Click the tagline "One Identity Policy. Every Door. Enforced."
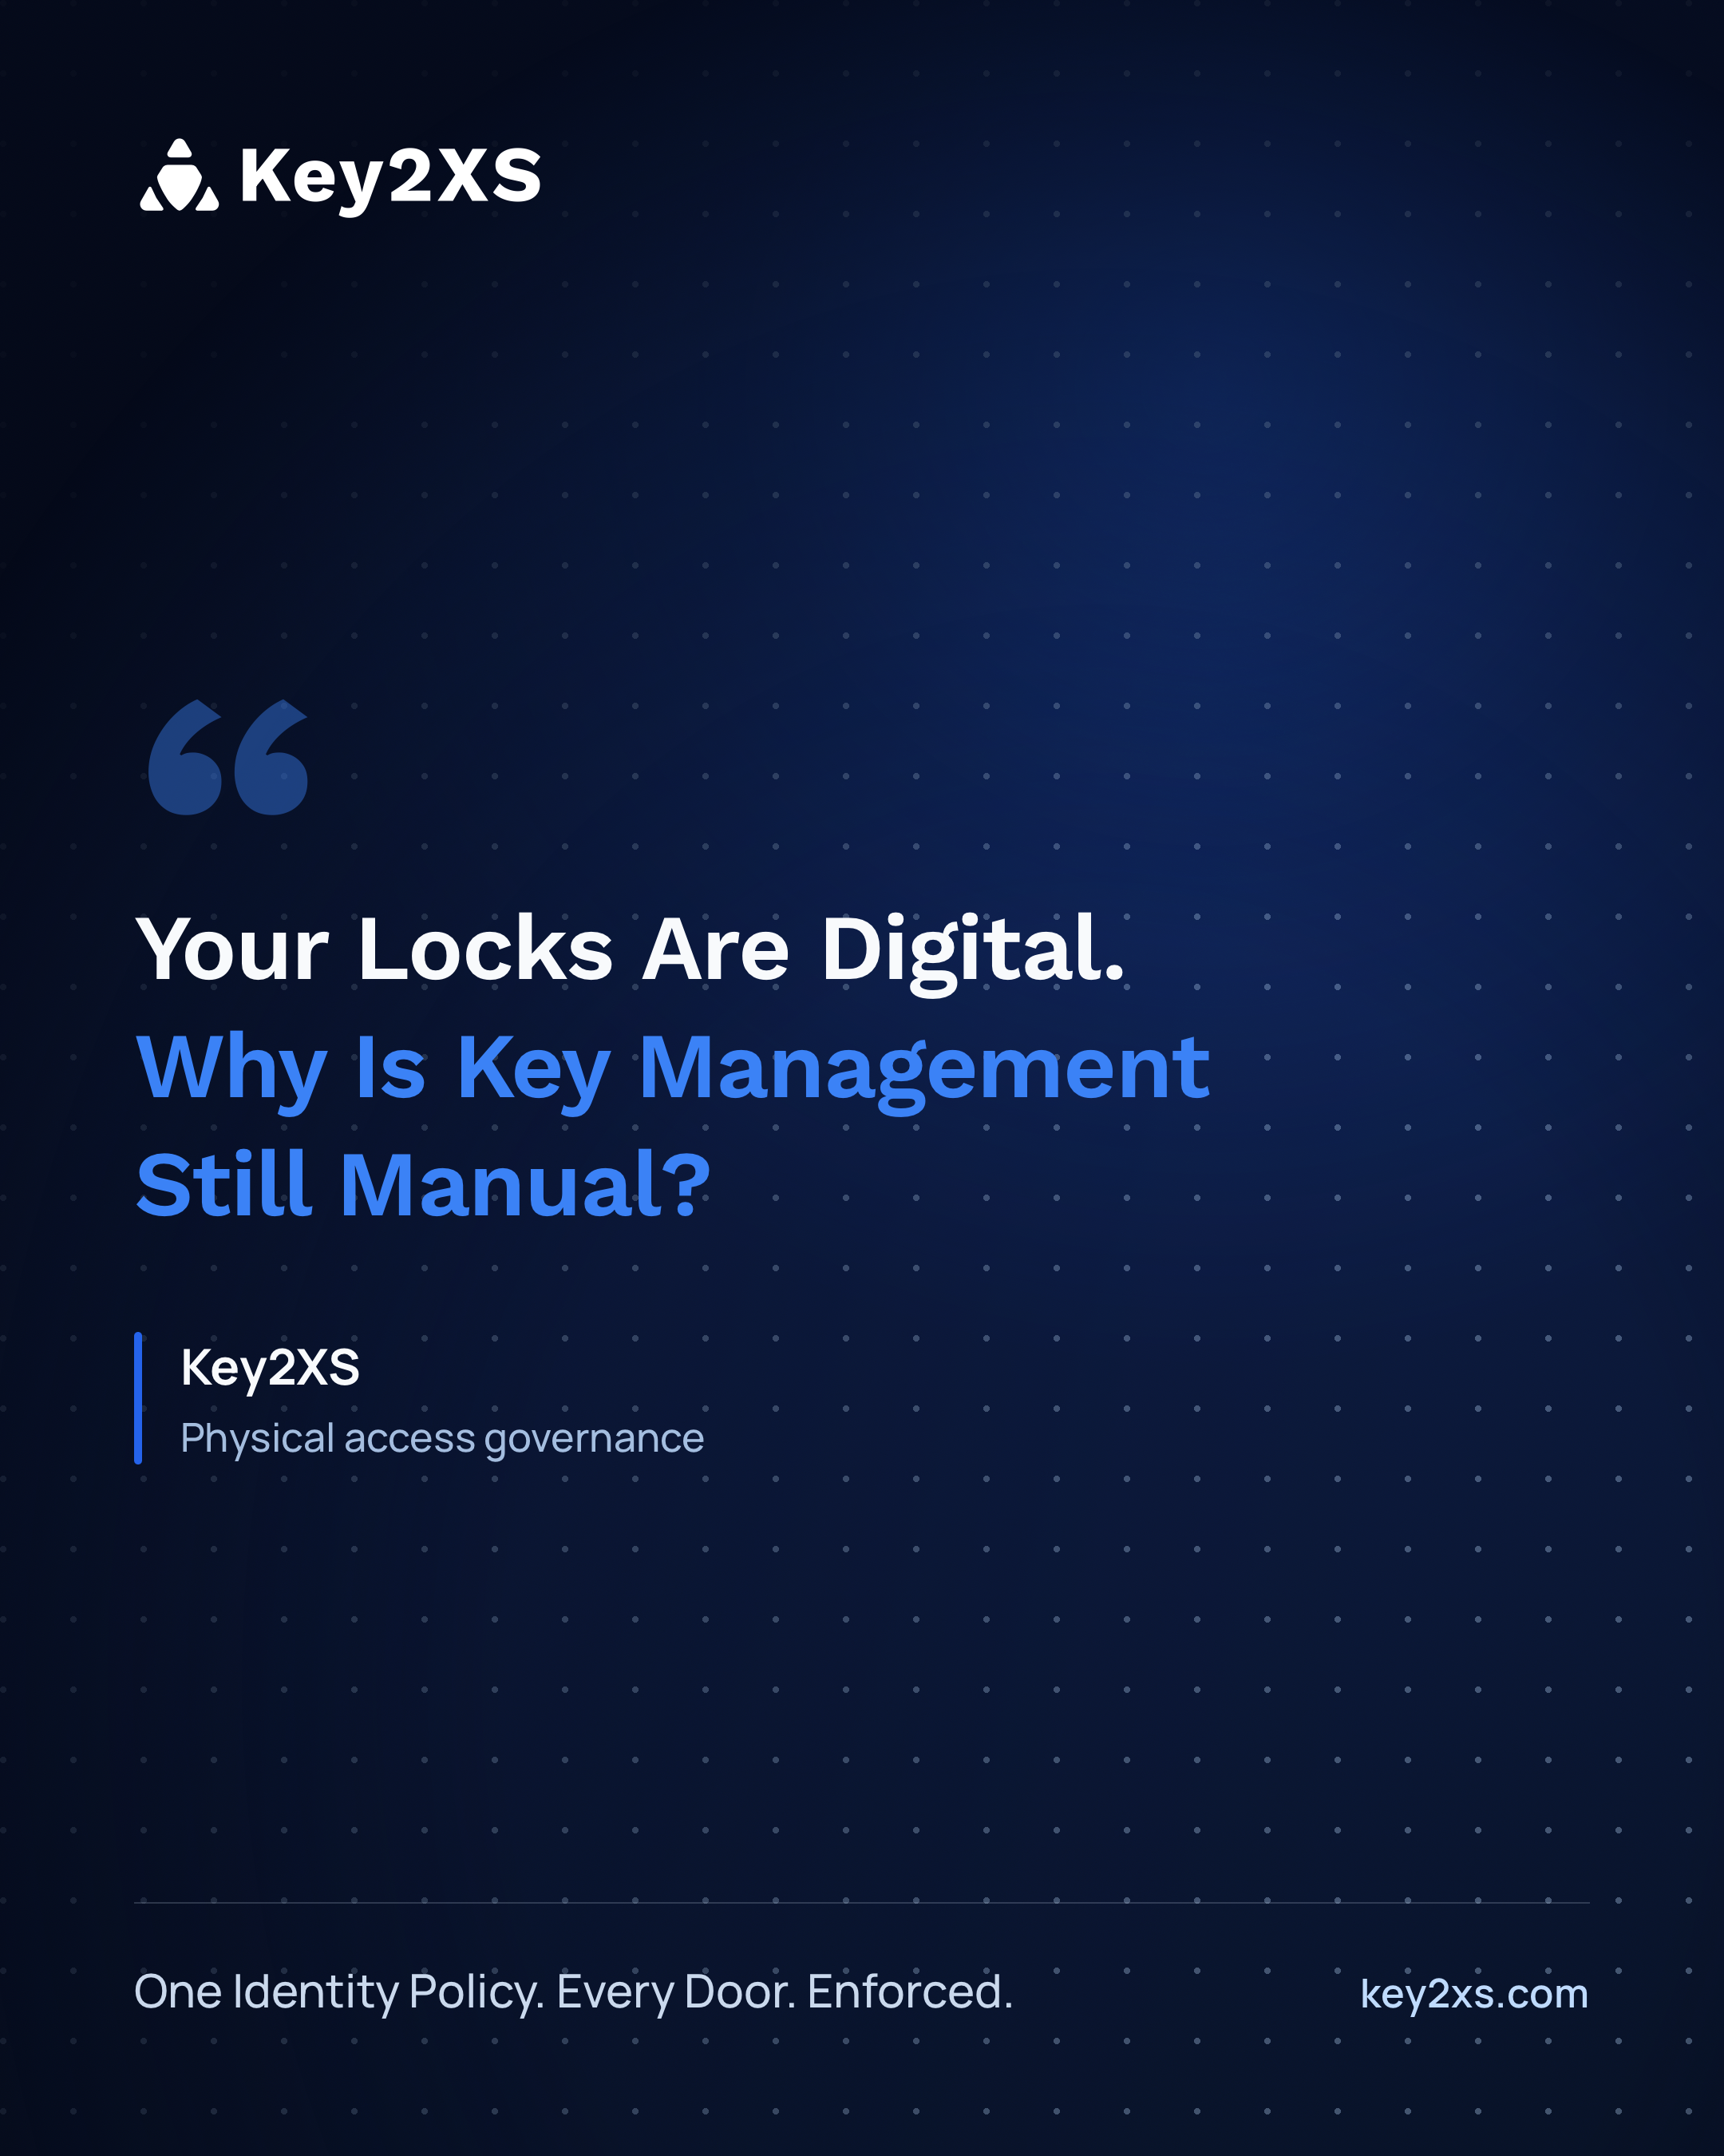The image size is (1724, 2156). point(574,1992)
